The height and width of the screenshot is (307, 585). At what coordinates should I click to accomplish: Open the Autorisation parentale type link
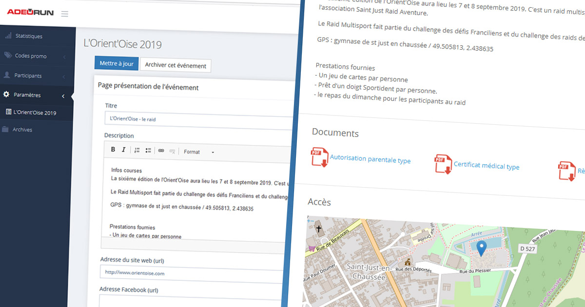pos(370,159)
